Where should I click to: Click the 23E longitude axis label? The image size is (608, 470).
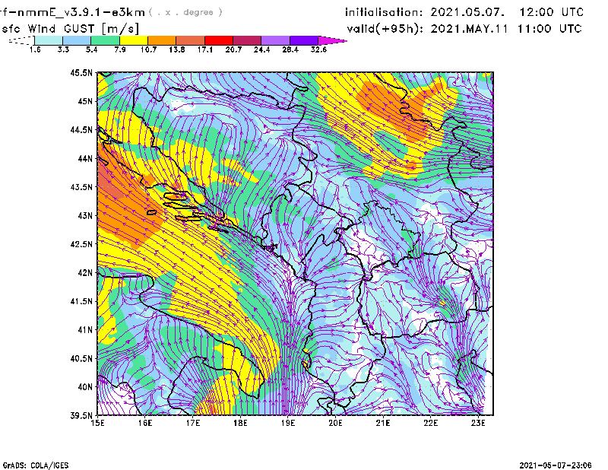click(478, 423)
